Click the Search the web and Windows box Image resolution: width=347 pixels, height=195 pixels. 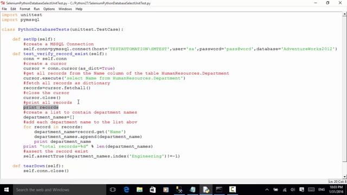(x=60, y=190)
